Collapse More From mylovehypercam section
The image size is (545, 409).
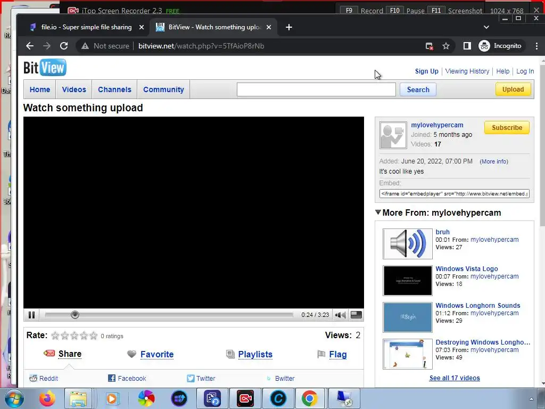[x=378, y=212]
